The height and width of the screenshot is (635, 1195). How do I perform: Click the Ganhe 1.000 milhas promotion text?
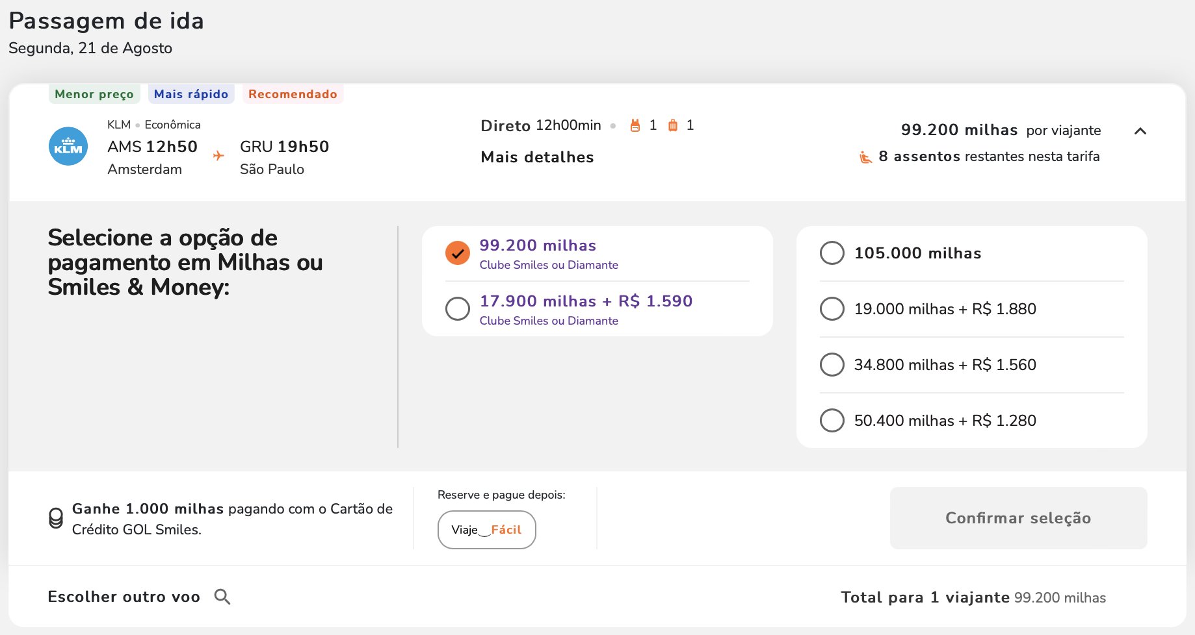tap(232, 519)
